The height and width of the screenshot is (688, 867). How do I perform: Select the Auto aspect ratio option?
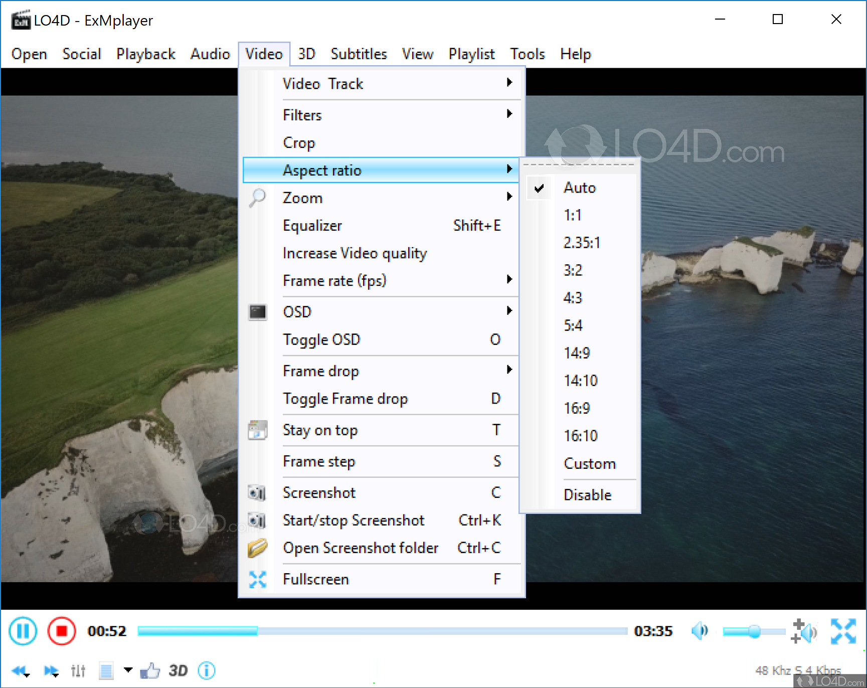(580, 188)
